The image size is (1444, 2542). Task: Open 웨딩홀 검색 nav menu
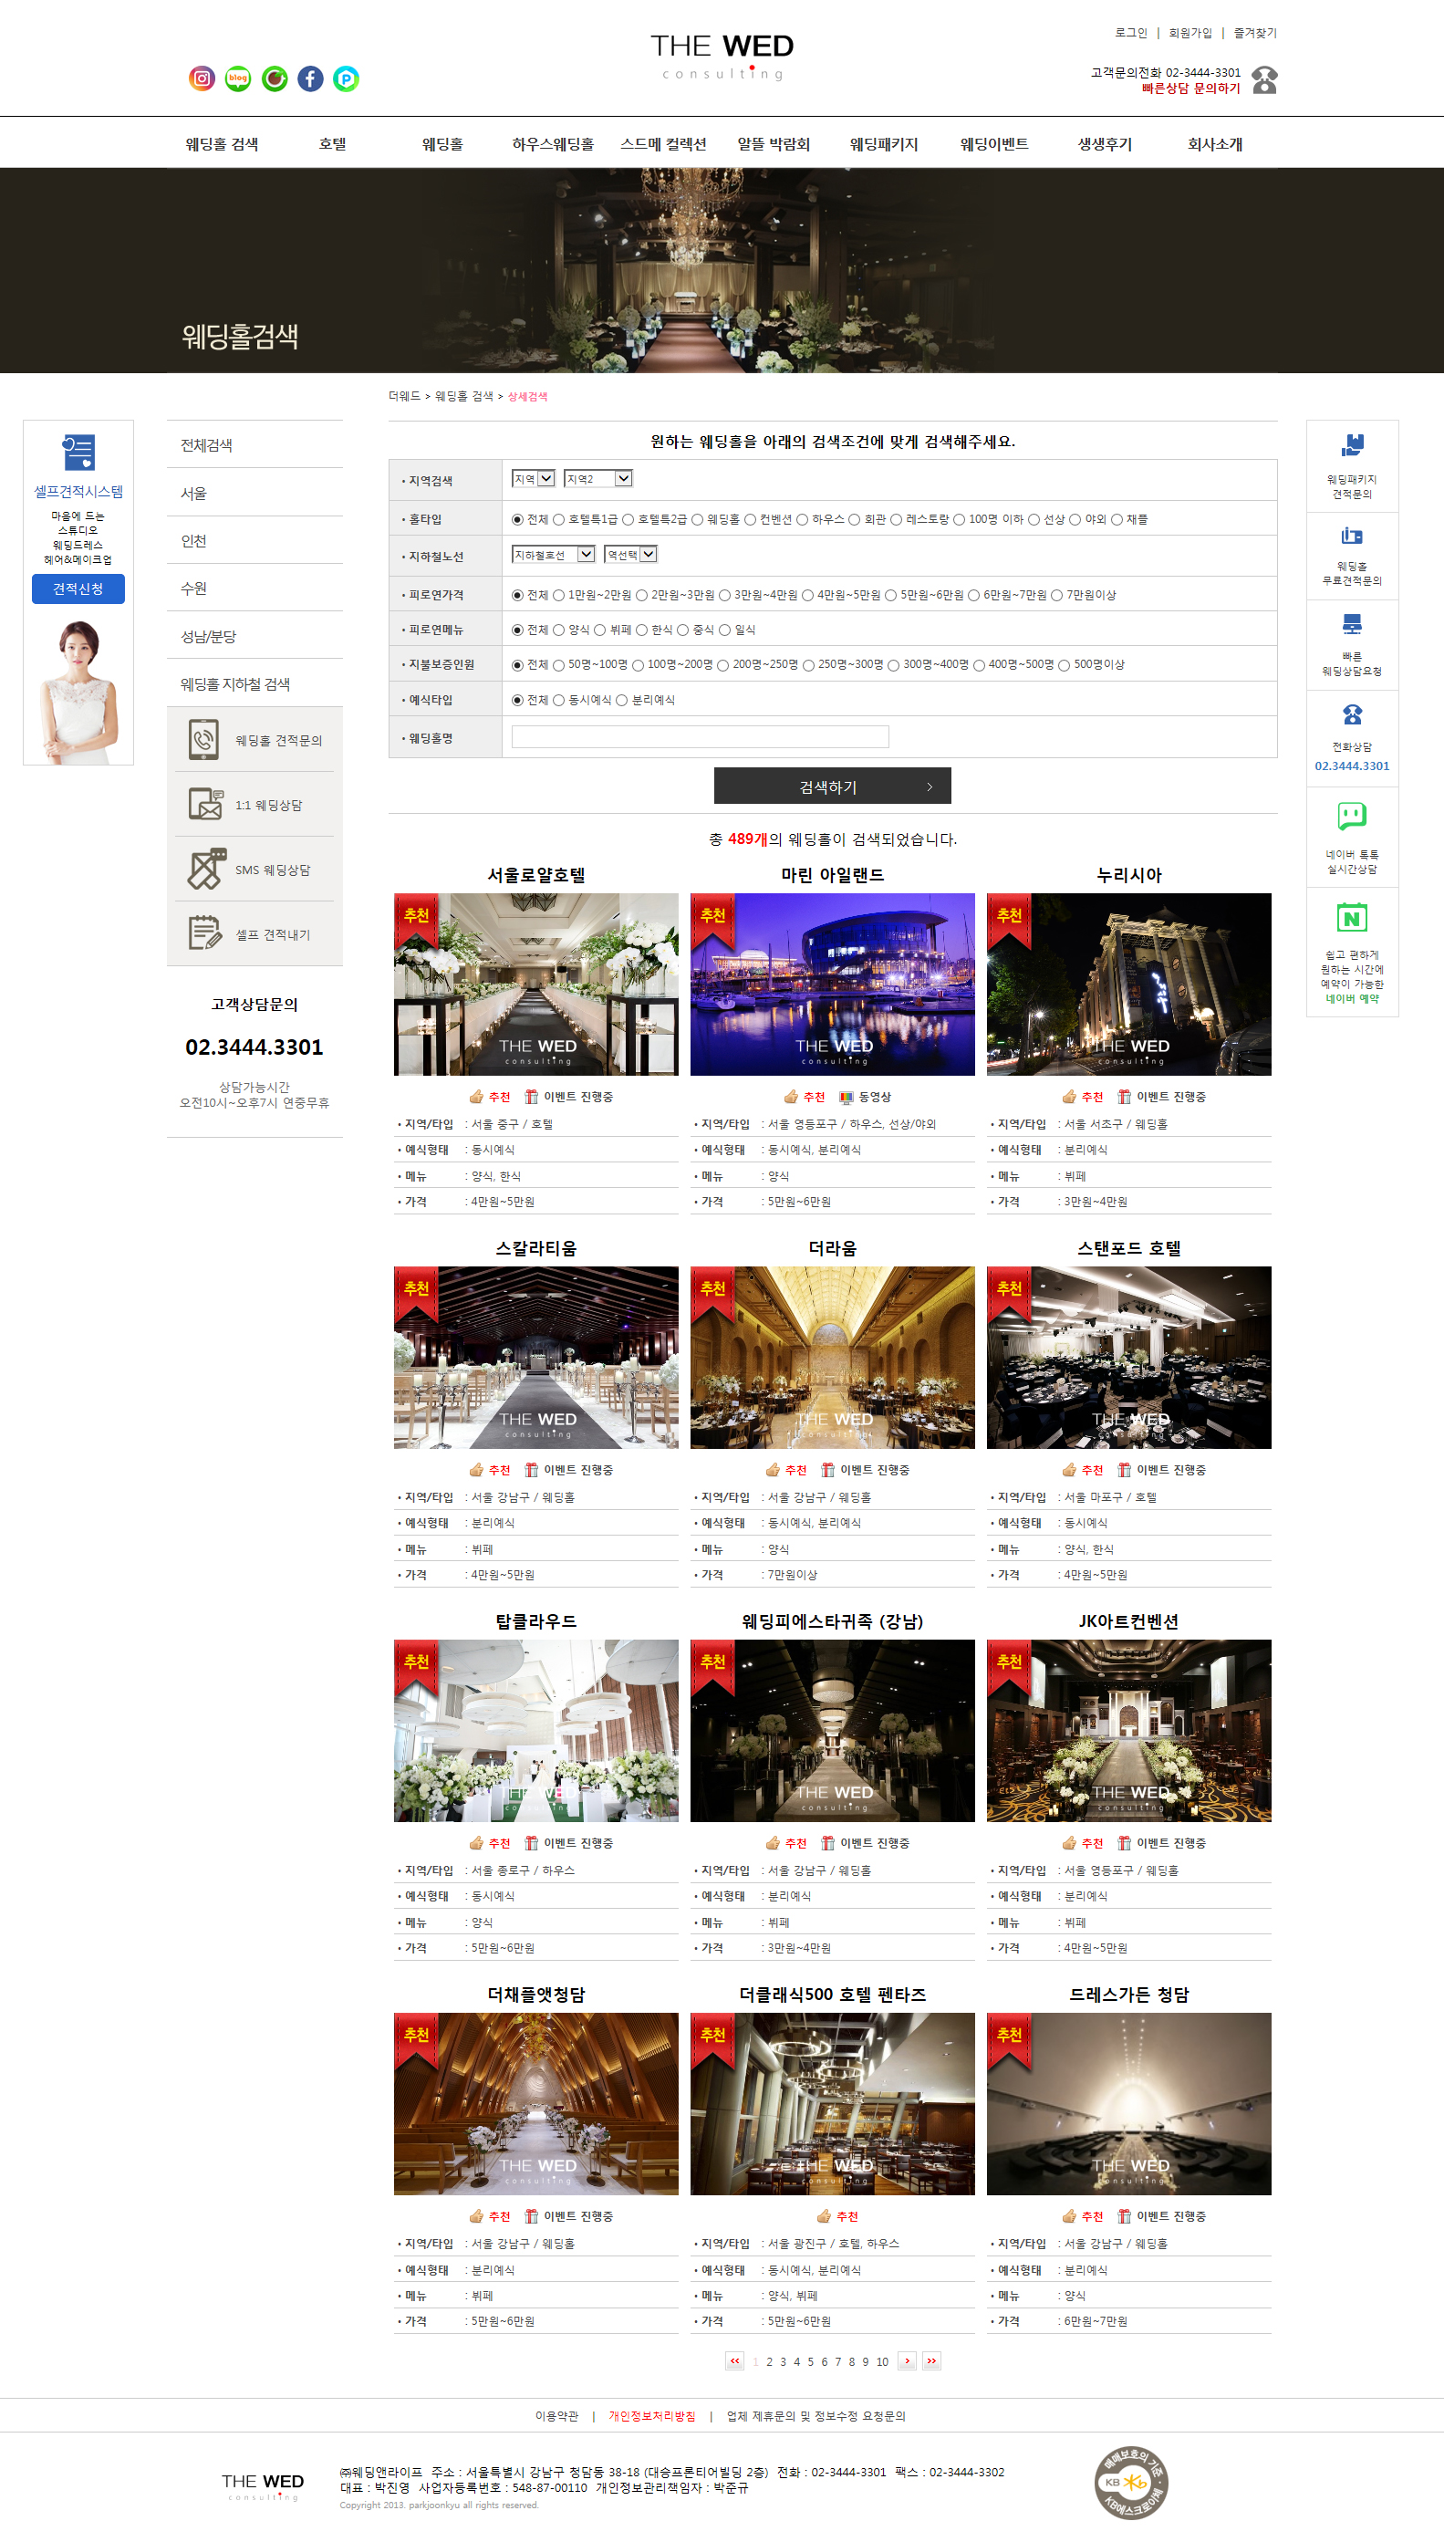coord(221,144)
